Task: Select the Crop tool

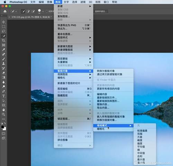Action: point(3,41)
